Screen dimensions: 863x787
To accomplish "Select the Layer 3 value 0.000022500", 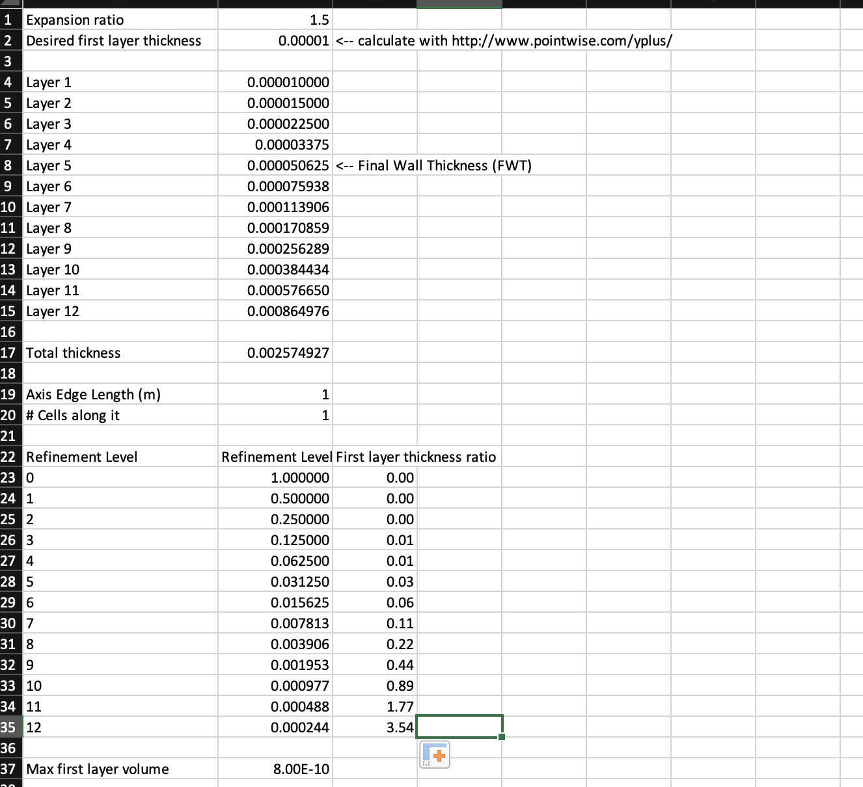I will click(x=275, y=124).
